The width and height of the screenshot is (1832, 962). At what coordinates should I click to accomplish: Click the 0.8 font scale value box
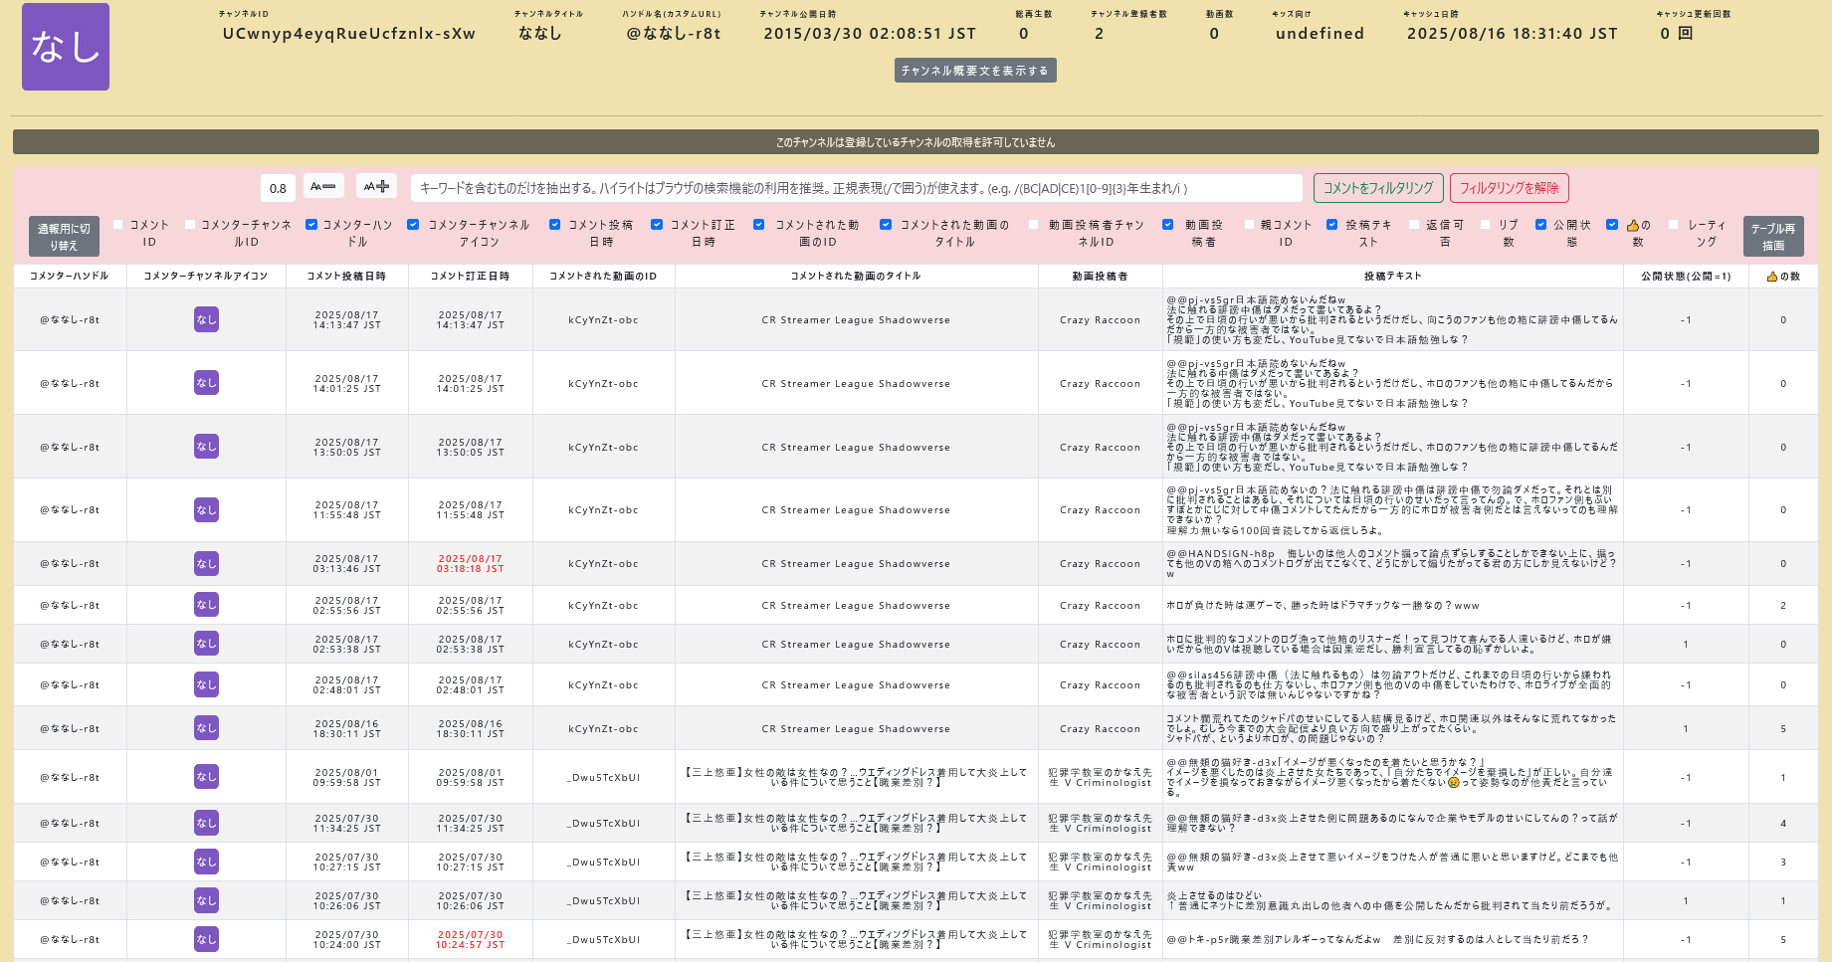278,188
